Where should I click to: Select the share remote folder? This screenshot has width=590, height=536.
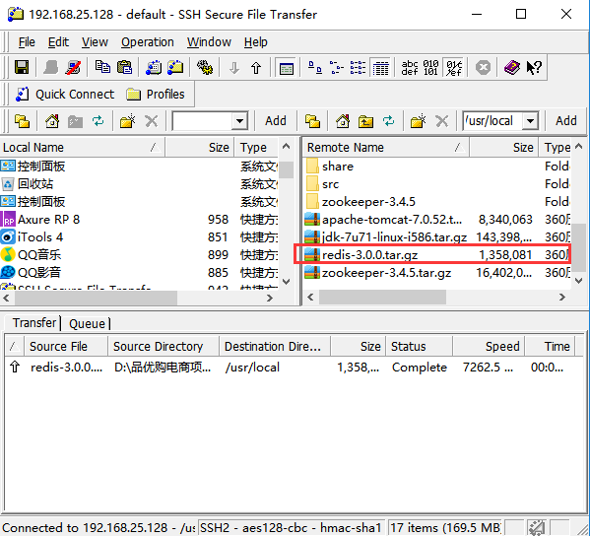coord(436,167)
